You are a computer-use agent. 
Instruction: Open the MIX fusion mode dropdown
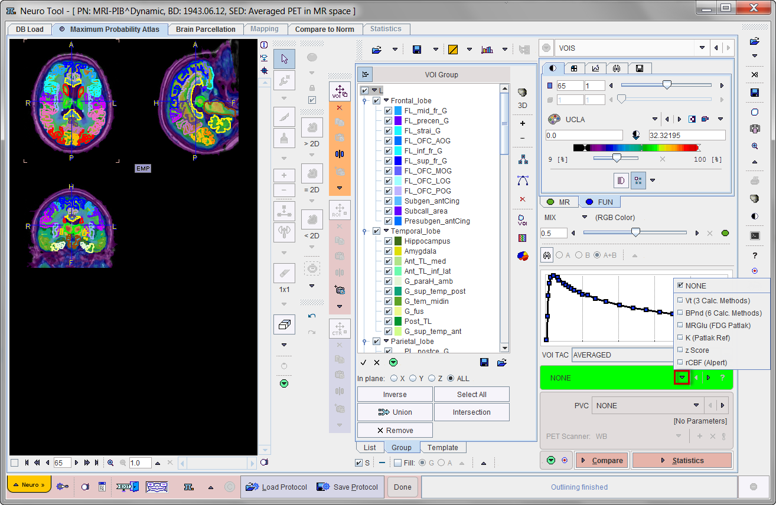click(x=585, y=218)
